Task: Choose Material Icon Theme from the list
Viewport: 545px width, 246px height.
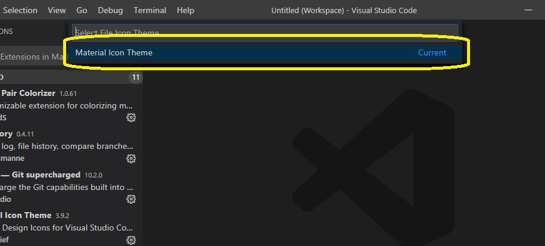Action: pyautogui.click(x=264, y=52)
